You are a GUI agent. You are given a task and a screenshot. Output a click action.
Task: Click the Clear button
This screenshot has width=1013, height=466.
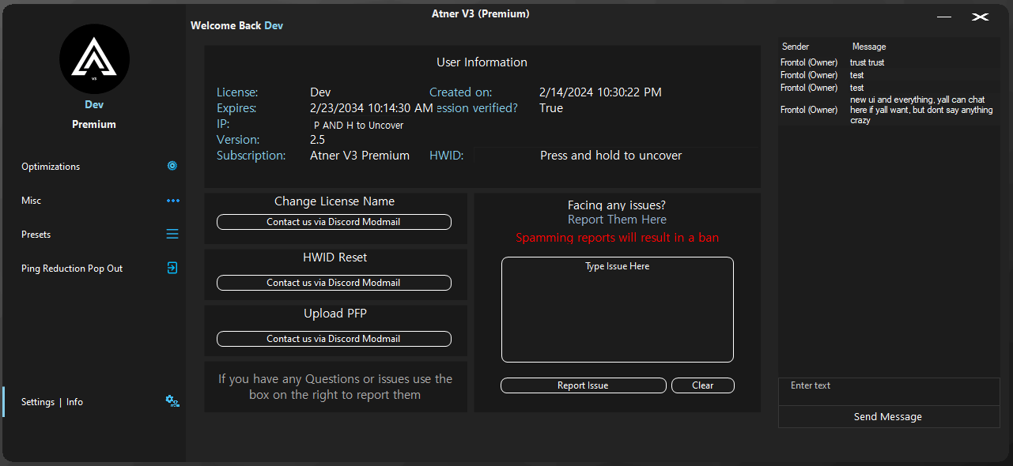pyautogui.click(x=702, y=385)
